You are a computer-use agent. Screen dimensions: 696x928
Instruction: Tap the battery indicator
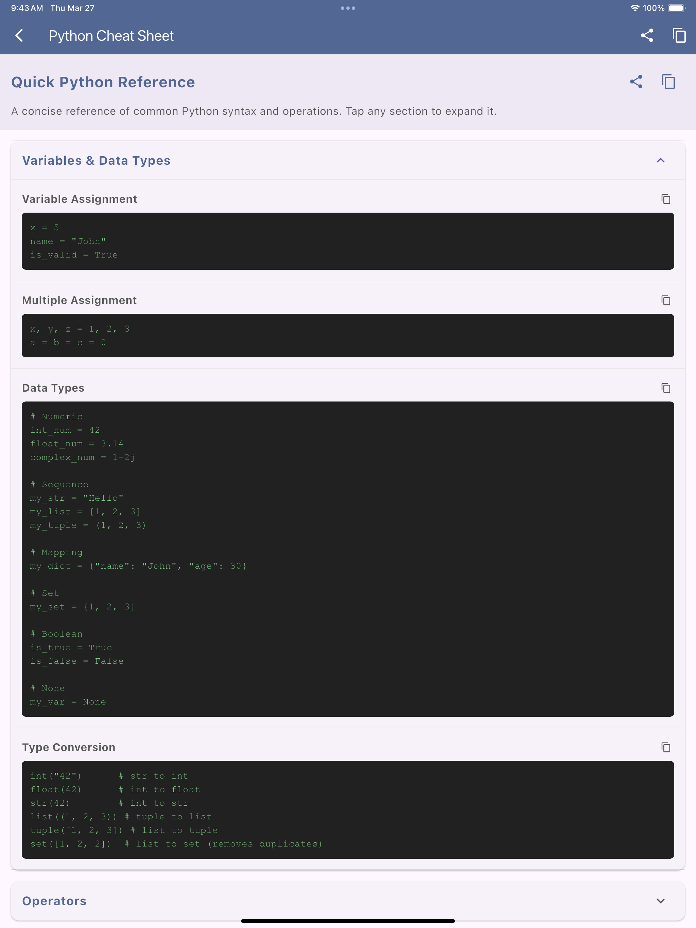[x=676, y=8]
